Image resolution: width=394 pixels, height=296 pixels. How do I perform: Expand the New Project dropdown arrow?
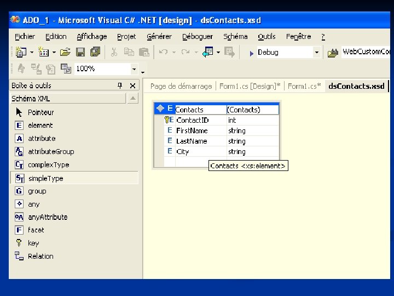pos(32,53)
